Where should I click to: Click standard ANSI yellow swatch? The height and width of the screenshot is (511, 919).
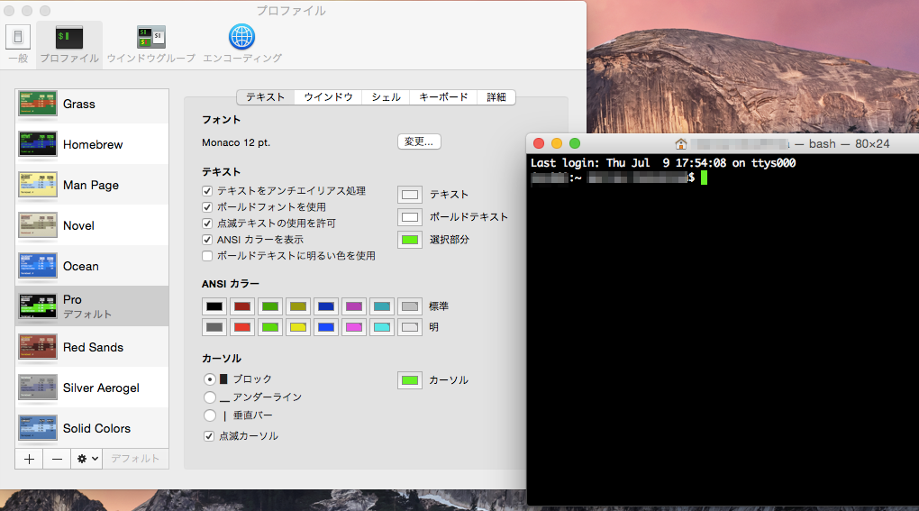tap(298, 306)
